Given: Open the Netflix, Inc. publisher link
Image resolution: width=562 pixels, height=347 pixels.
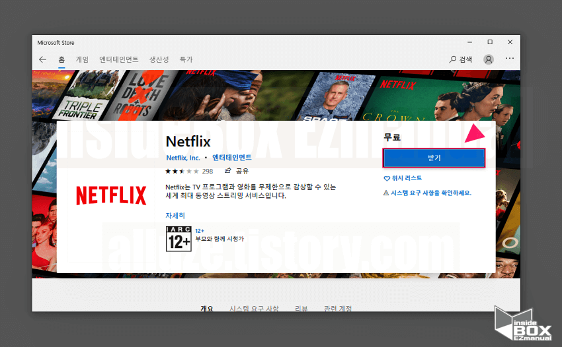Looking at the screenshot, I should click(183, 158).
